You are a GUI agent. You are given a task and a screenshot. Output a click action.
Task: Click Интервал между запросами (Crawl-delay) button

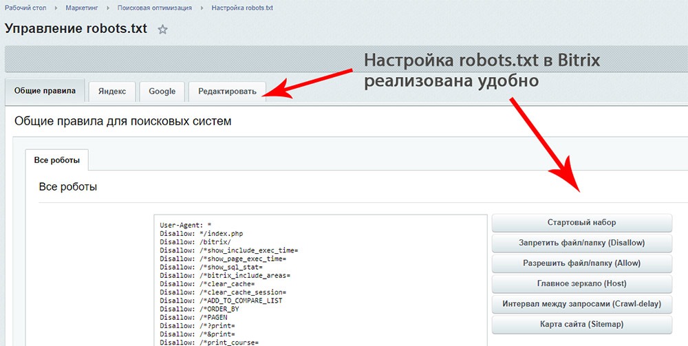pos(582,304)
